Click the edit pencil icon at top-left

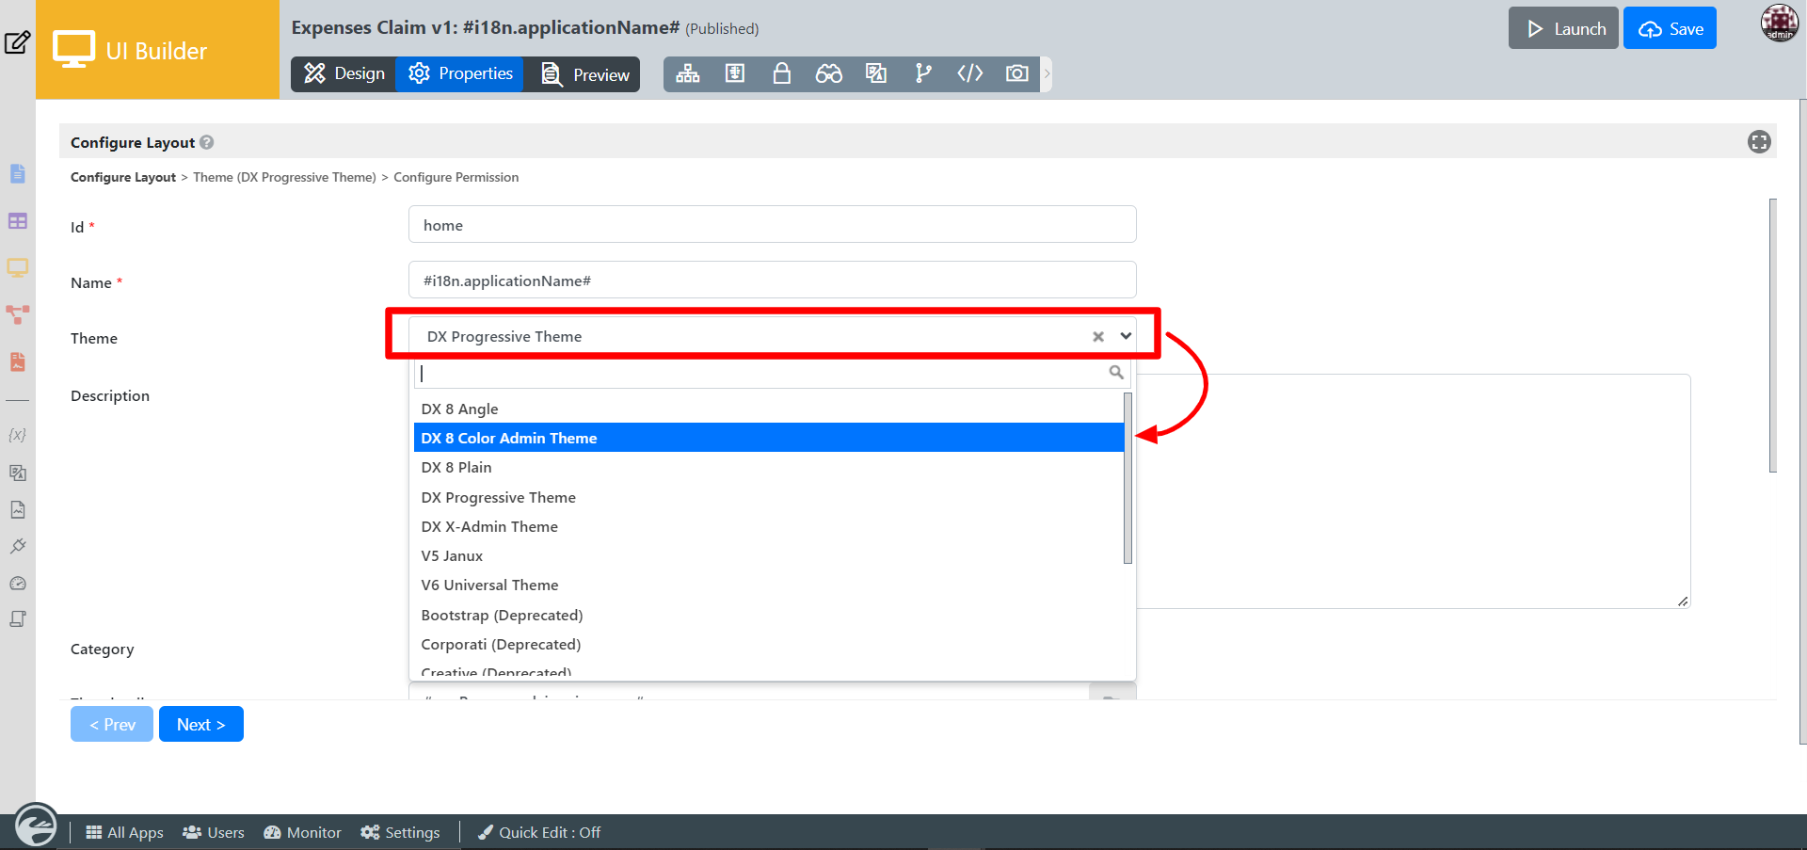pos(17,42)
